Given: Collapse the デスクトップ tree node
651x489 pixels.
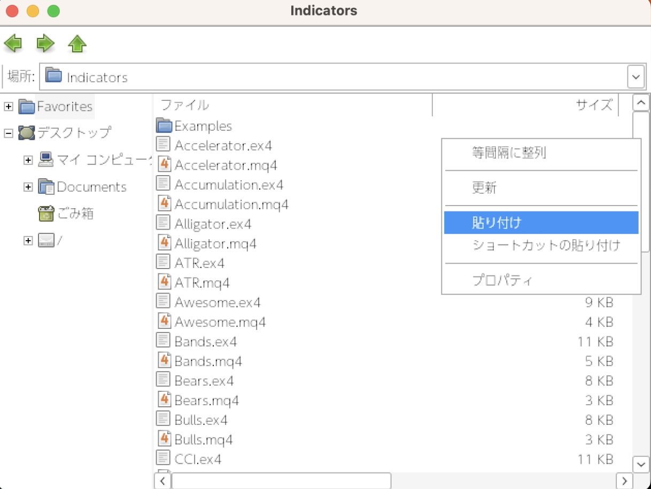Looking at the screenshot, I should [9, 132].
